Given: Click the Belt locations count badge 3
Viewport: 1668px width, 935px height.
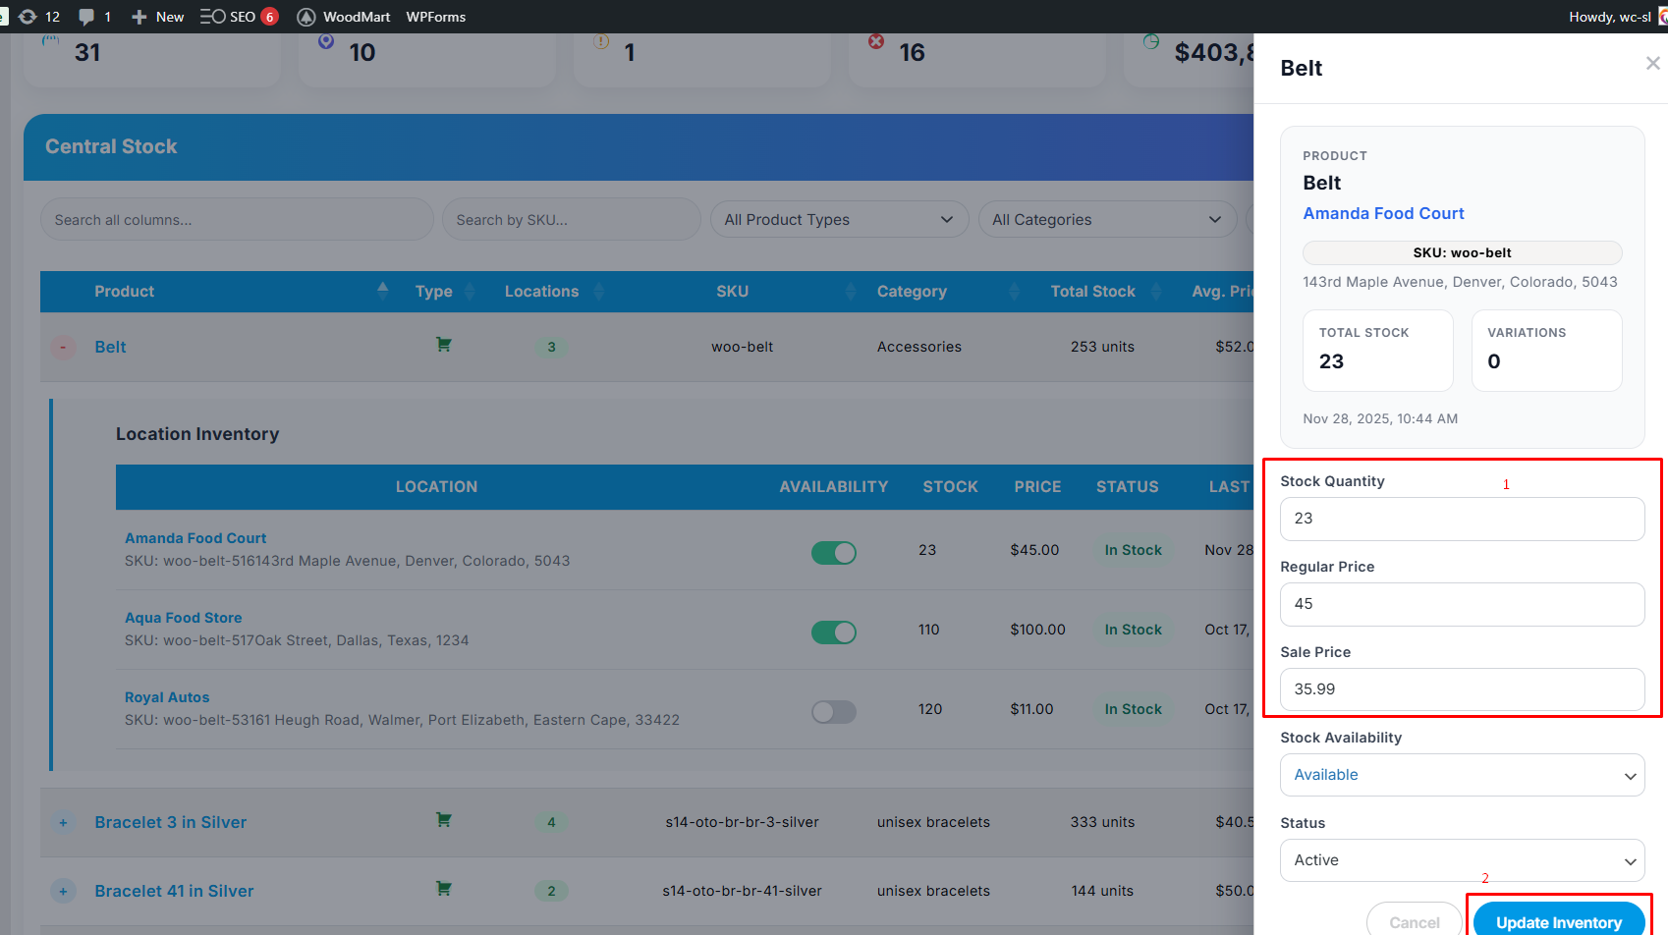Looking at the screenshot, I should tap(551, 347).
